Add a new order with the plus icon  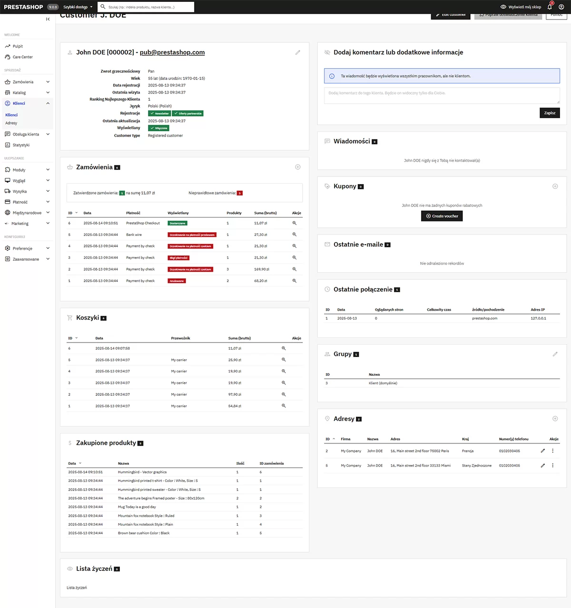tap(298, 167)
